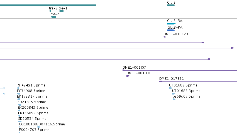
Task: Select the tre-2 gene arrow
Action: (x=53, y=17)
